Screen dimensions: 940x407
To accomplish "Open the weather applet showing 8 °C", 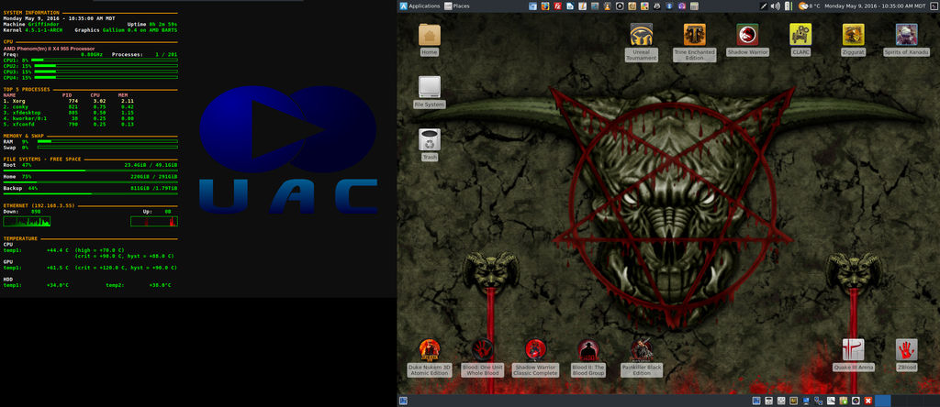I will click(x=810, y=6).
